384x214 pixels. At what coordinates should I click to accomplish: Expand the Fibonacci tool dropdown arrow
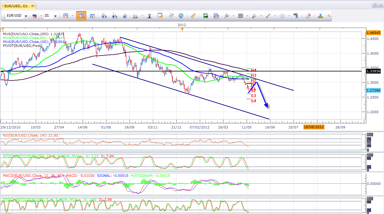coord(247,16)
